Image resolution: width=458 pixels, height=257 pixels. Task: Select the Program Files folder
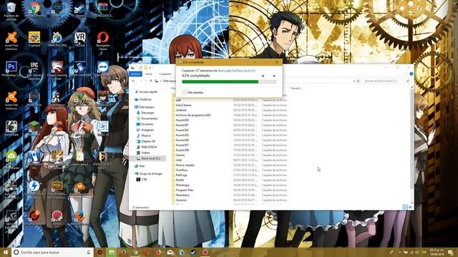tap(185, 190)
